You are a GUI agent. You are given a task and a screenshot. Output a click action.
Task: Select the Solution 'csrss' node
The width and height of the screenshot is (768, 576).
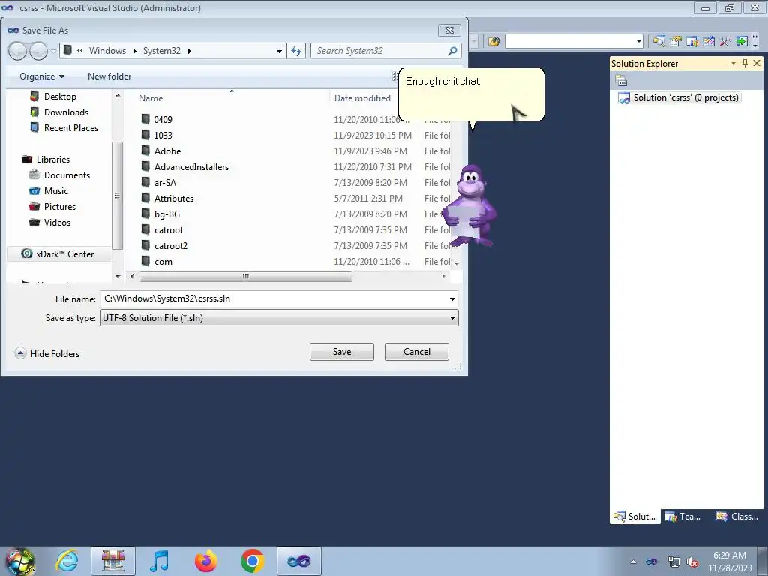point(678,97)
